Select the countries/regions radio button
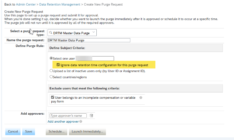234x140 pixels. point(51,77)
